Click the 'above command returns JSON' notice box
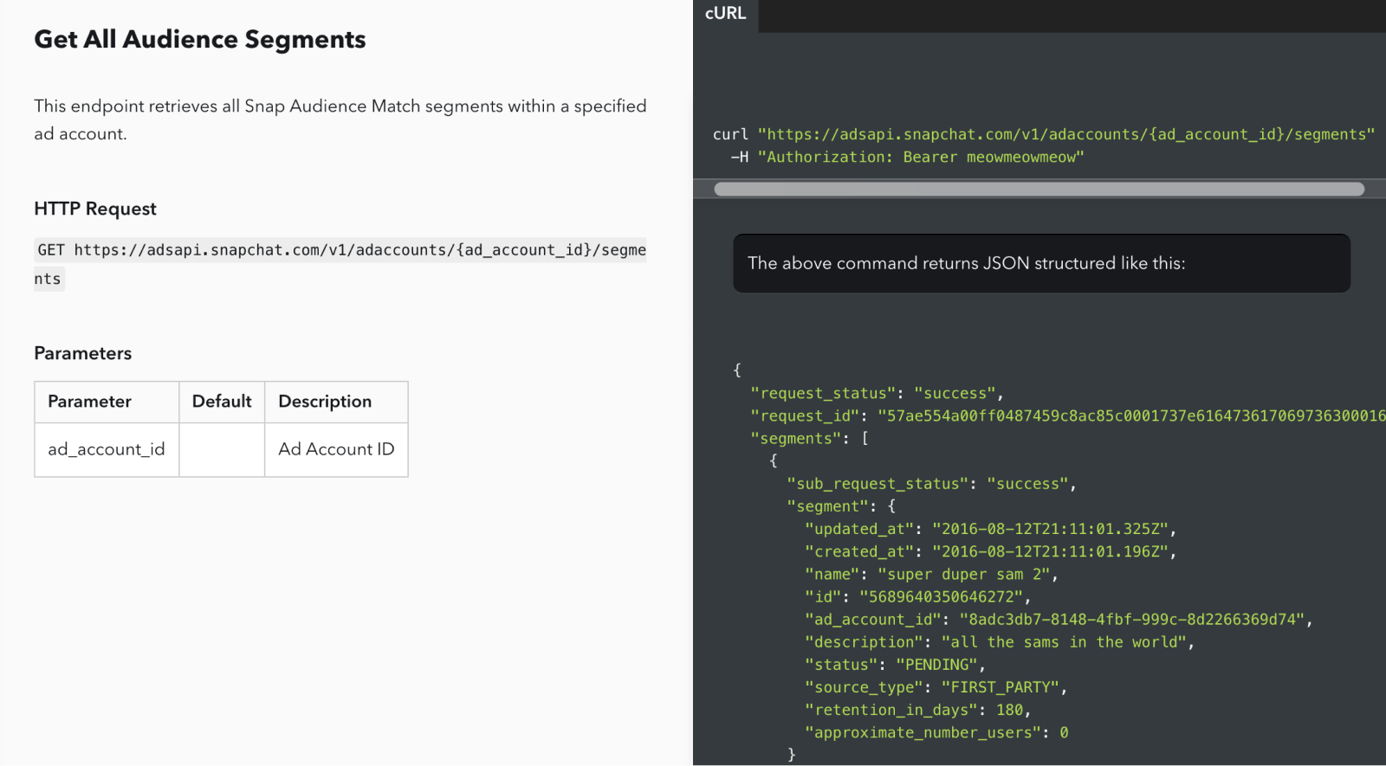This screenshot has width=1386, height=766. pyautogui.click(x=1041, y=263)
